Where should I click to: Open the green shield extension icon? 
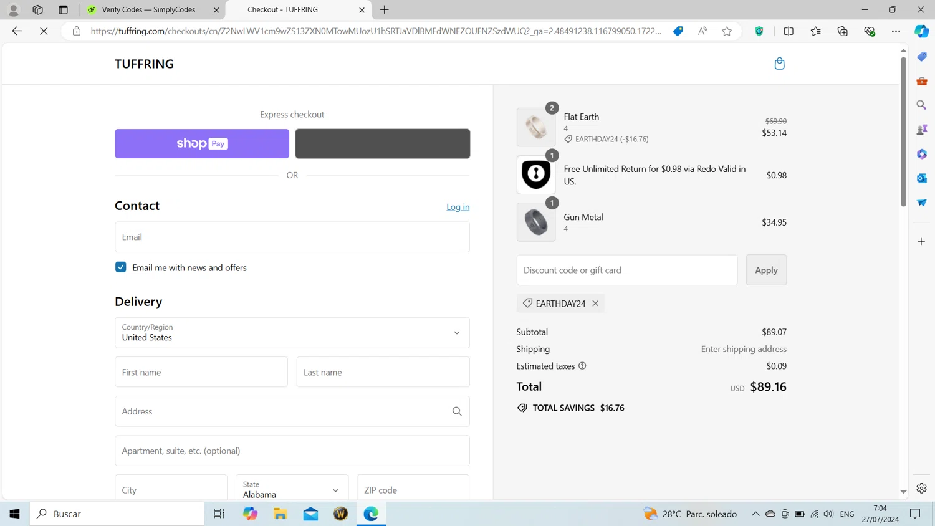(x=759, y=31)
